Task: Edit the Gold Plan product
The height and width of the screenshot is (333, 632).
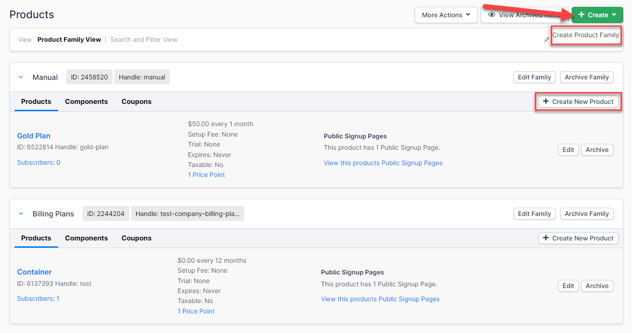Action: tap(568, 150)
